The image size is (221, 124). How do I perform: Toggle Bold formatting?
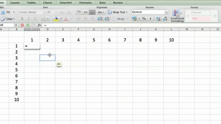pos(22,19)
